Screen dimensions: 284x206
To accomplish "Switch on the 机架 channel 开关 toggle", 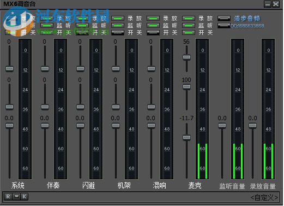I will [118, 33].
